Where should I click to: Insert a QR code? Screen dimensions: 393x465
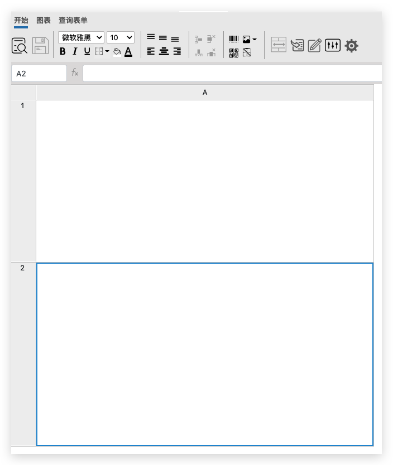click(234, 53)
